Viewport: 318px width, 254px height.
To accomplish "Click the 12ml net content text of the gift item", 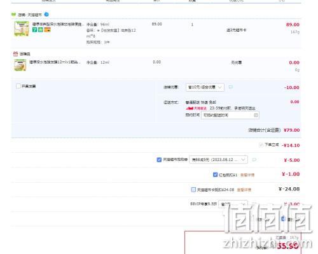I will click(98, 62).
